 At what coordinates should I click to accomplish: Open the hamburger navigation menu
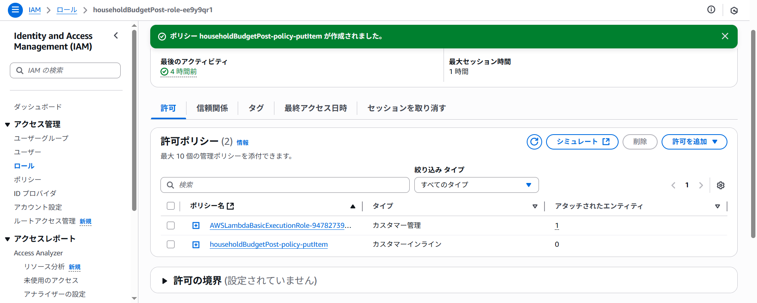pos(15,10)
